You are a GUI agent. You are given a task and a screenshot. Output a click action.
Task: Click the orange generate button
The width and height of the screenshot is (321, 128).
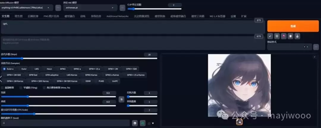(x=293, y=26)
